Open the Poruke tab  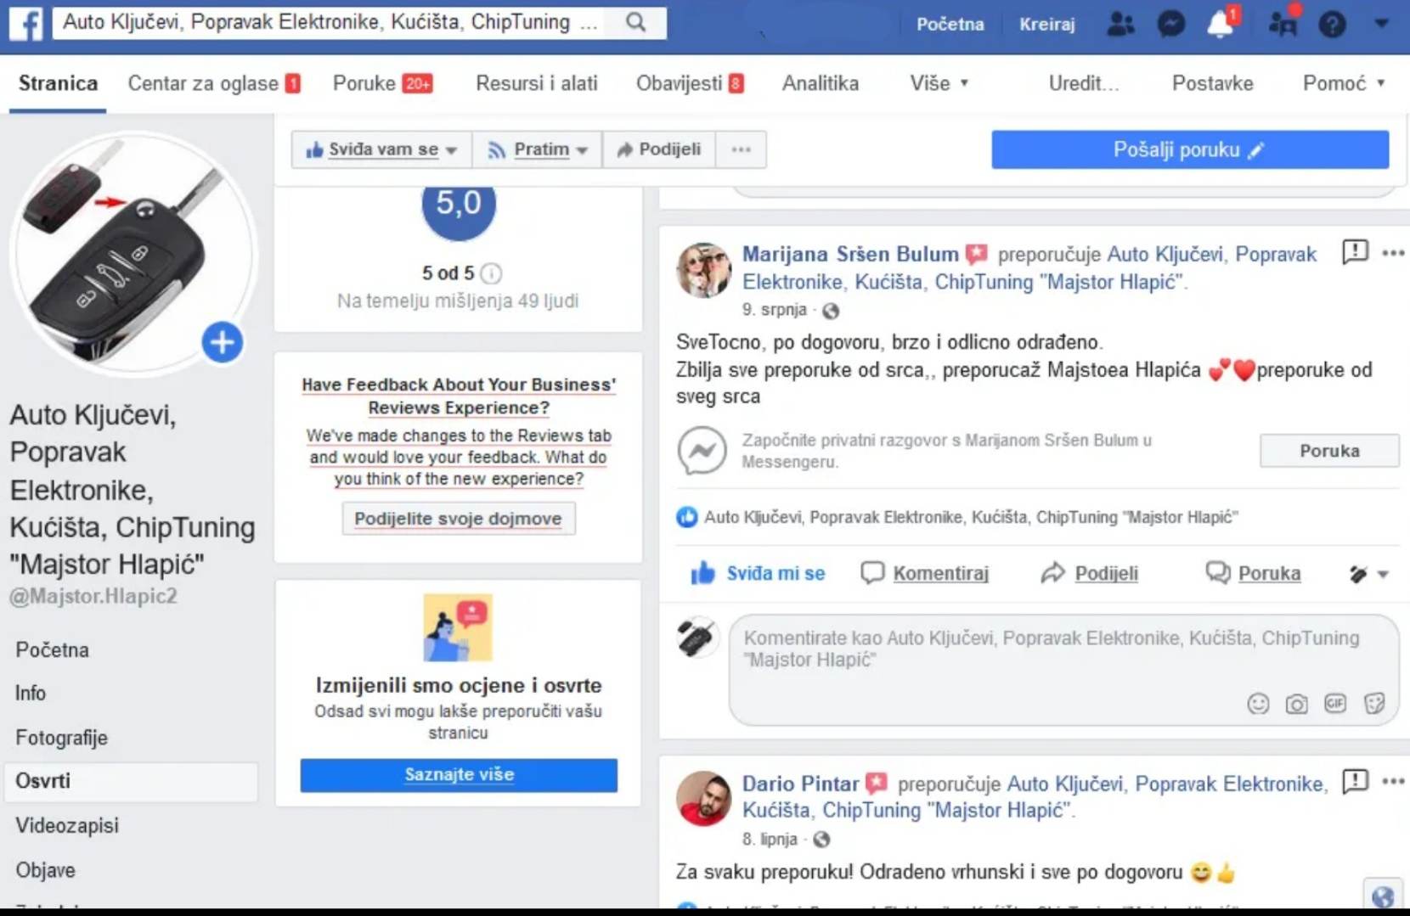pos(383,83)
